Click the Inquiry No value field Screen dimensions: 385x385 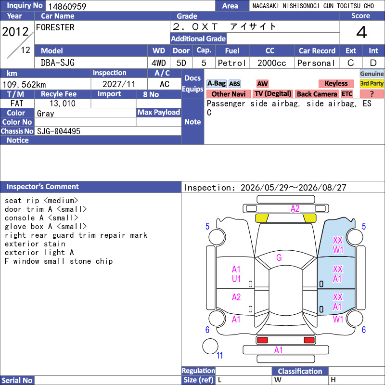coord(130,6)
